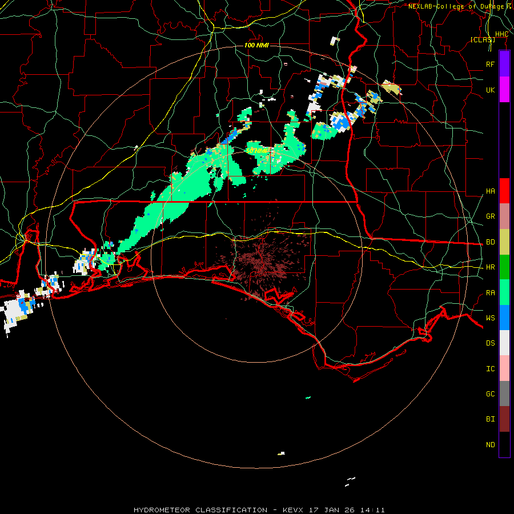Click the "ND" legend label
This screenshot has width=514, height=514.
coord(491,445)
